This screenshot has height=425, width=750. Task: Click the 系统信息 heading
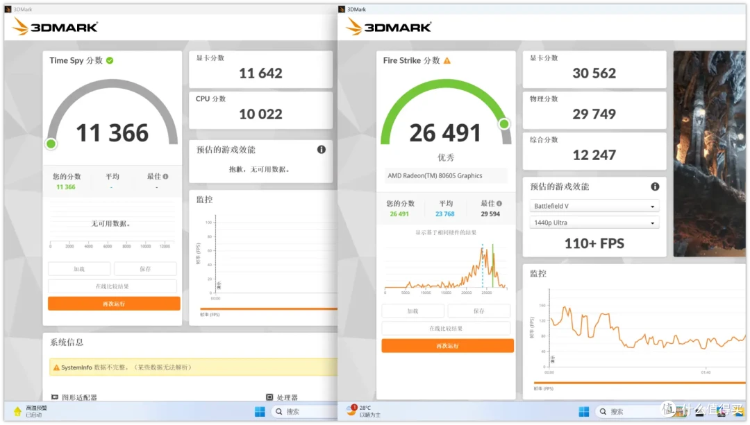point(67,342)
